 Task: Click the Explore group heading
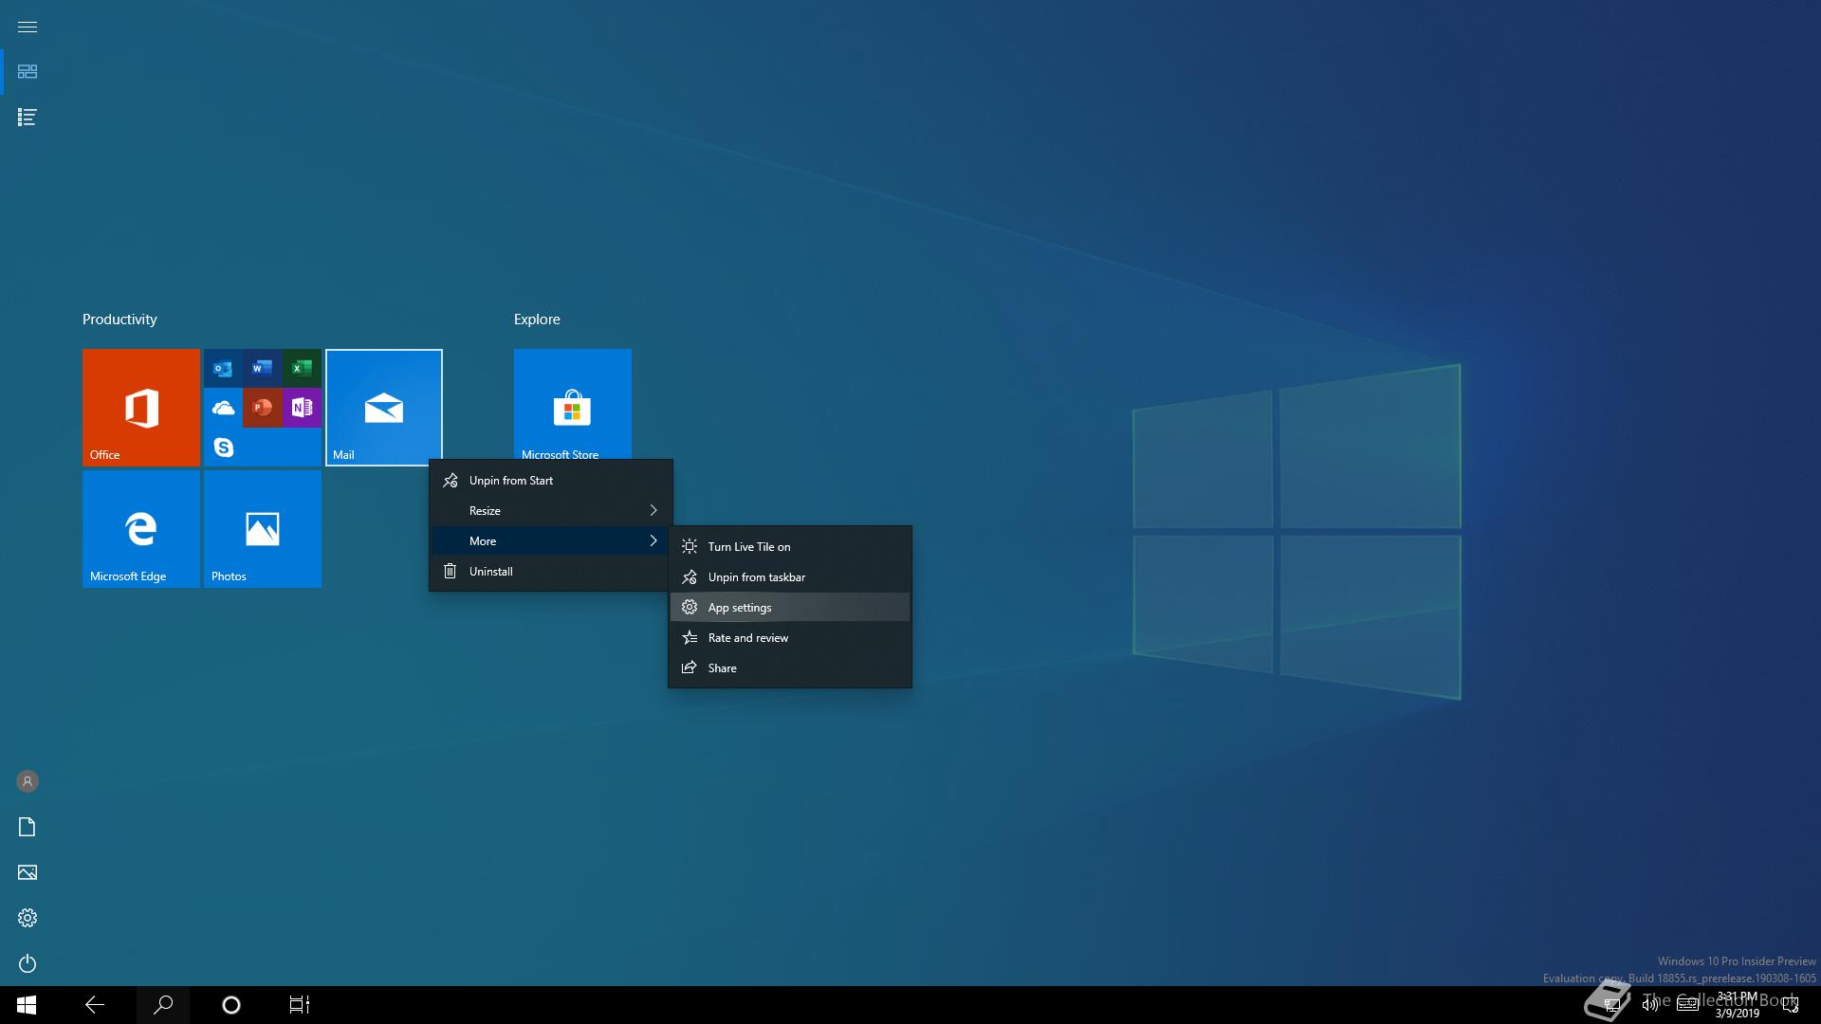pos(537,320)
